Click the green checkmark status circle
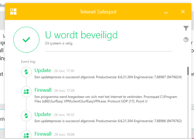The image size is (194, 139). [26, 40]
